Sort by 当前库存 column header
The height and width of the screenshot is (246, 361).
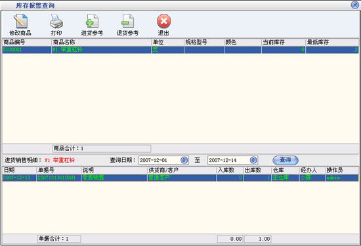click(284, 42)
